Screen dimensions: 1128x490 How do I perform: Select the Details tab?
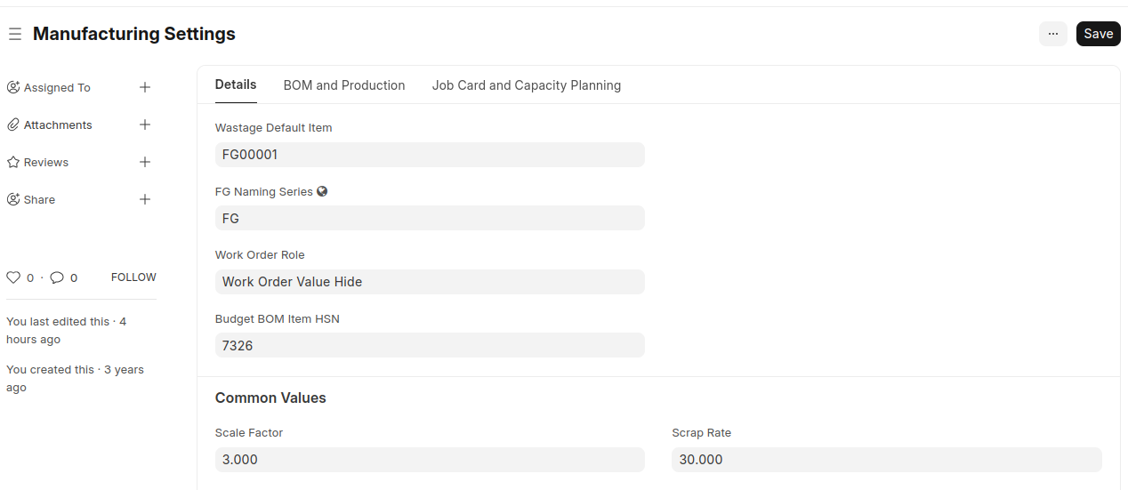coord(236,84)
